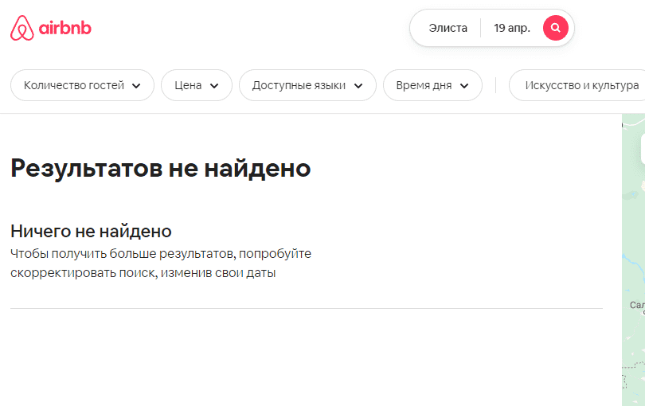Click the chevron on Время дня filter

point(464,86)
